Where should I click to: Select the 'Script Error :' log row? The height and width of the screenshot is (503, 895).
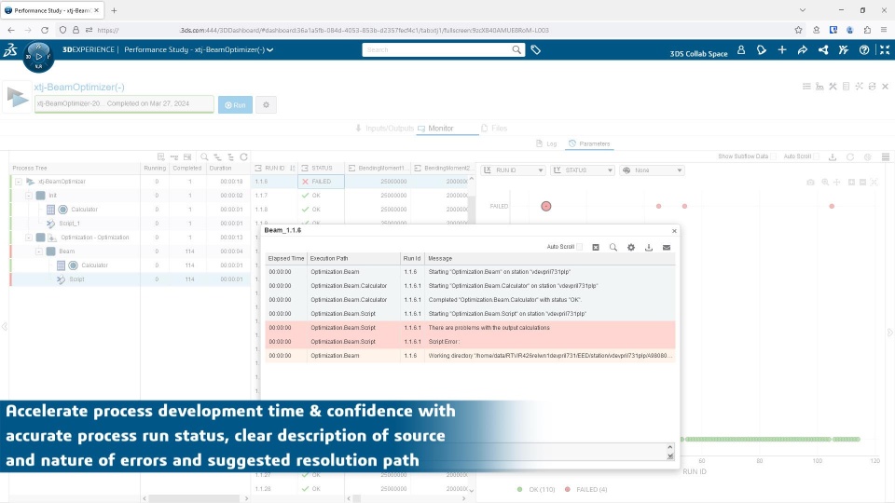pos(470,342)
